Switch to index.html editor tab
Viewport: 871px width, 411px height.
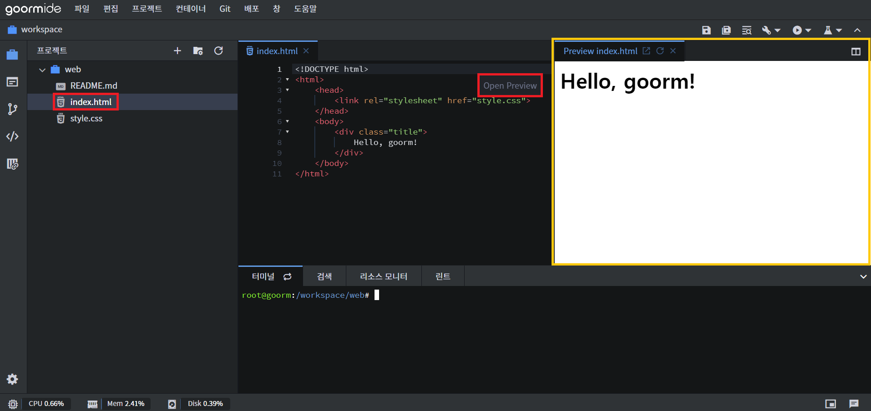point(277,51)
